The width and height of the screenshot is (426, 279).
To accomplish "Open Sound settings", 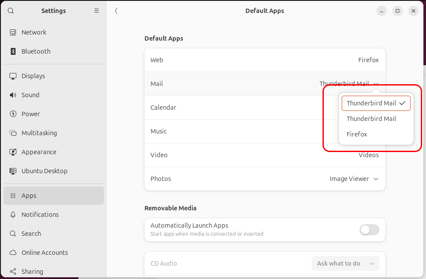I will [x=53, y=95].
